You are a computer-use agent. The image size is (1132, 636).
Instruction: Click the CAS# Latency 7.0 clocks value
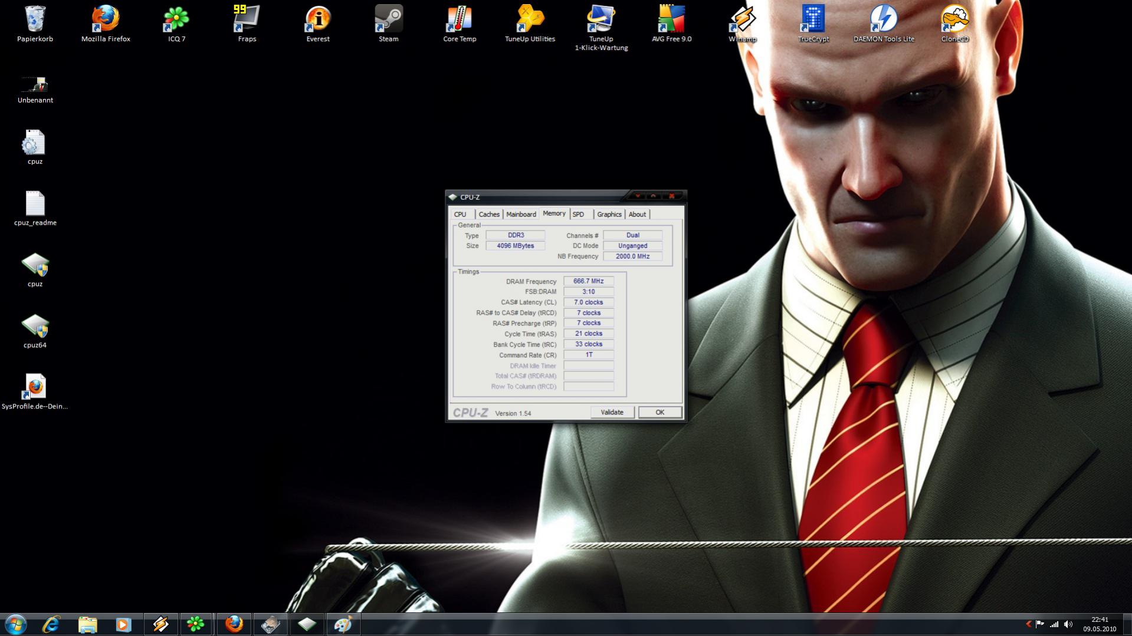point(588,302)
